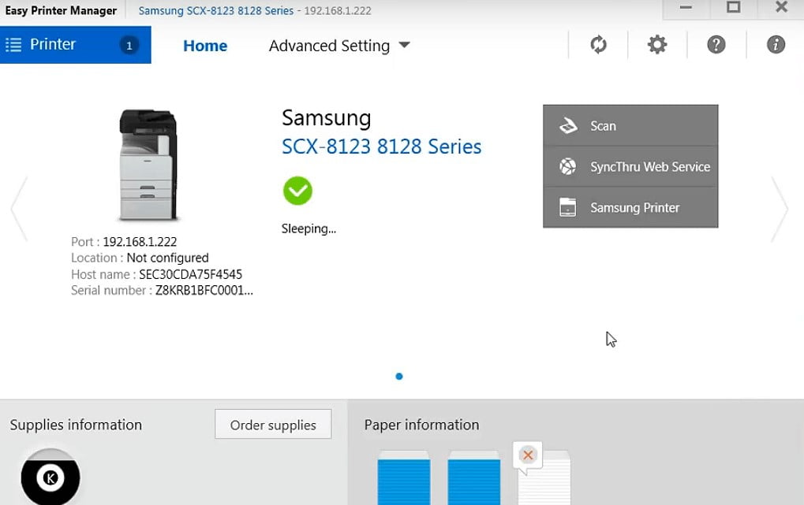Go to next printer with right arrow

coord(780,209)
